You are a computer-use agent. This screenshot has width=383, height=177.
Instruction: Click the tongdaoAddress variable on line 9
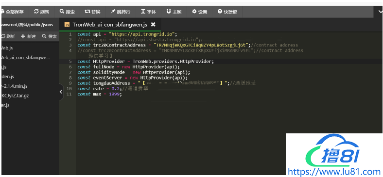pos(111,83)
